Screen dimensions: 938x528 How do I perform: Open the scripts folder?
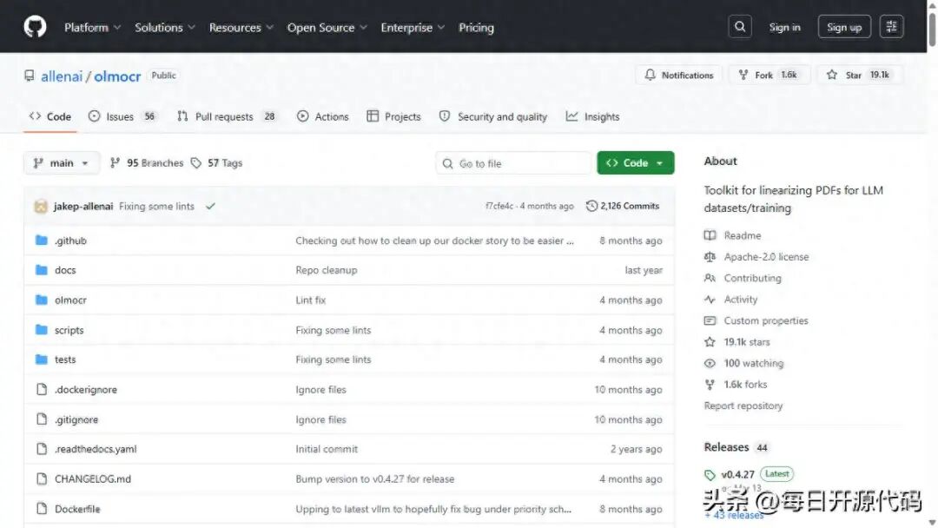pos(69,330)
